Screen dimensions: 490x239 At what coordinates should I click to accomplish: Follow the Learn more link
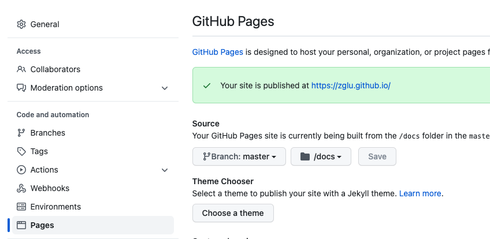pyautogui.click(x=420, y=193)
